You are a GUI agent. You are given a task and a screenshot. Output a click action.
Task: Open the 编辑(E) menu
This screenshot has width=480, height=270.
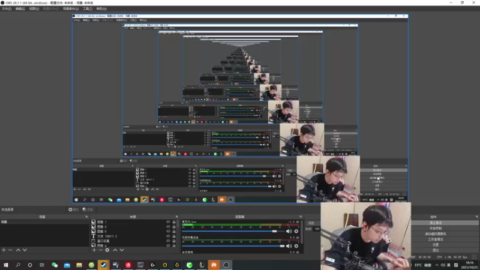tap(20, 9)
